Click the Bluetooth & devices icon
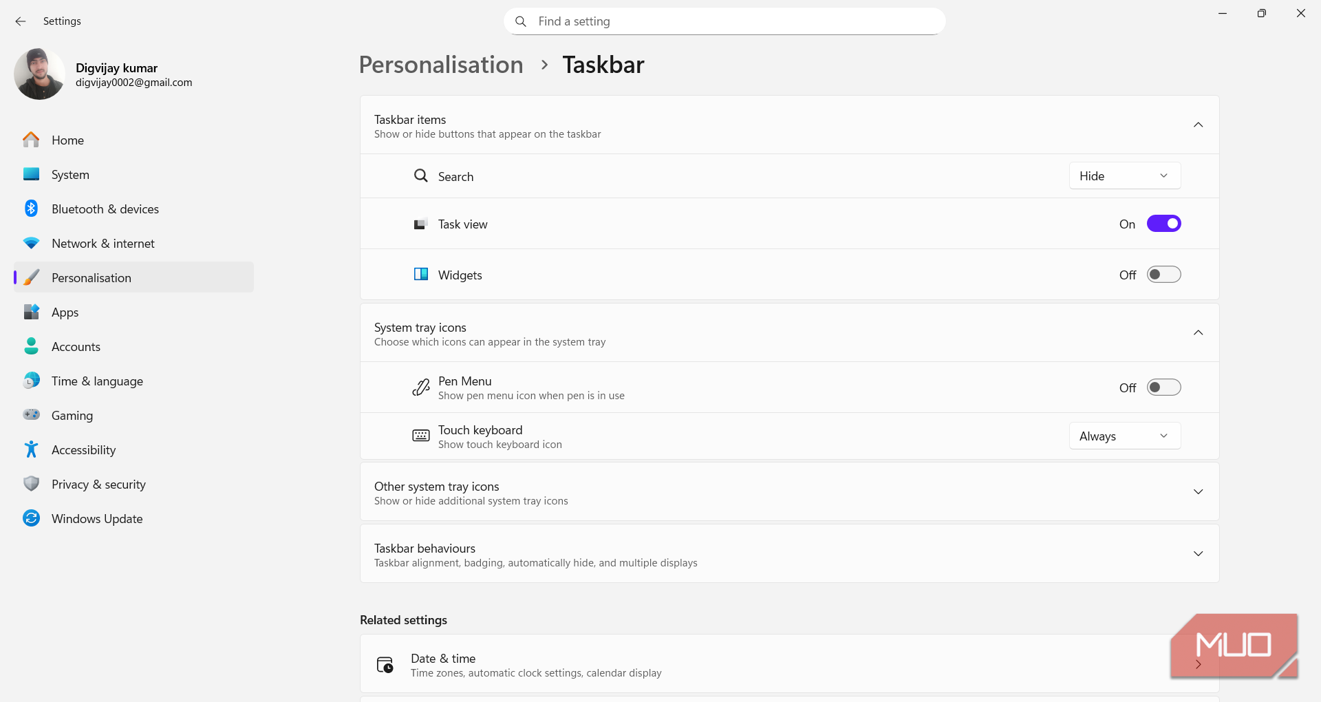Viewport: 1321px width, 702px height. point(31,209)
